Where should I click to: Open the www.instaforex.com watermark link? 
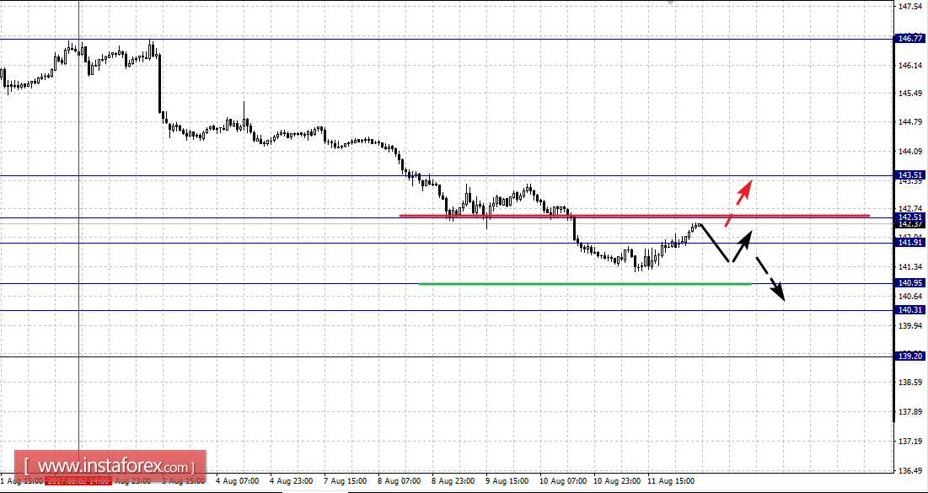(x=110, y=466)
